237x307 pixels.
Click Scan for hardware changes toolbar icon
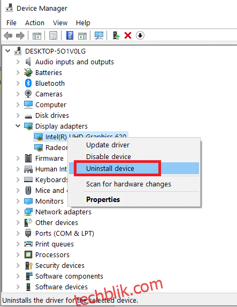[99, 35]
